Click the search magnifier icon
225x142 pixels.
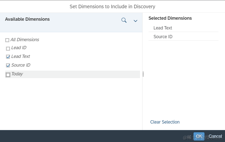(124, 20)
